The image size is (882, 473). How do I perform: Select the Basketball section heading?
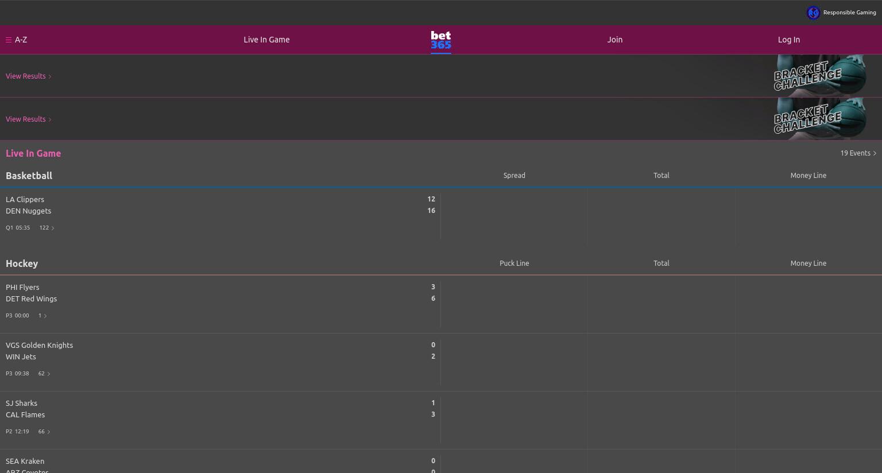click(29, 176)
